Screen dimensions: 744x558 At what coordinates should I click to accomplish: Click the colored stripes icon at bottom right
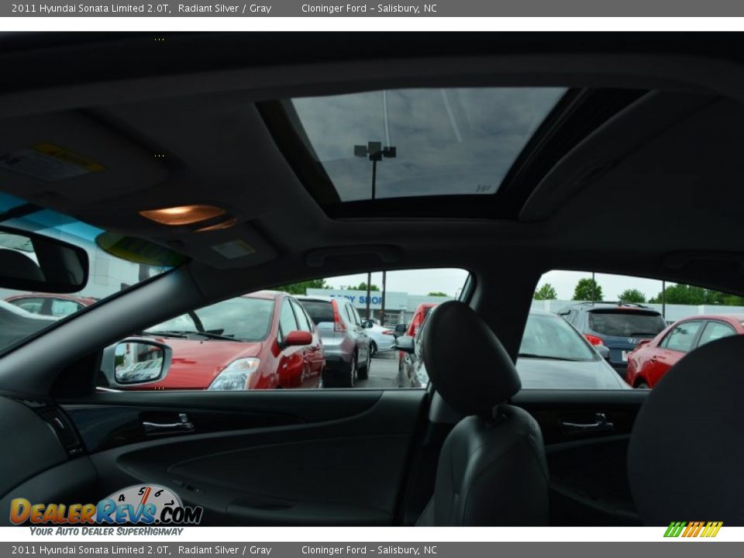[693, 529]
